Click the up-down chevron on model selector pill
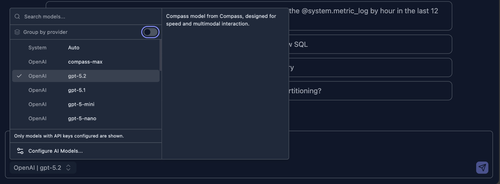 click(x=68, y=168)
